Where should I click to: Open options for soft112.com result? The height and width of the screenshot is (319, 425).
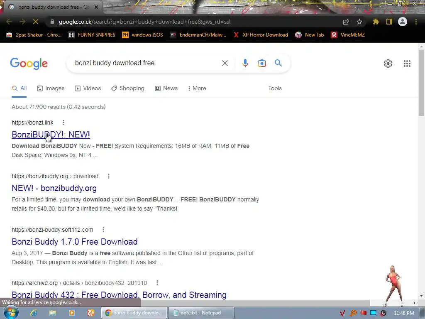point(103,230)
